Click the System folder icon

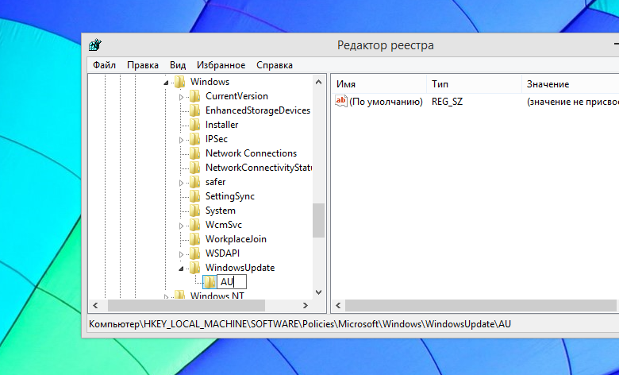click(x=194, y=211)
